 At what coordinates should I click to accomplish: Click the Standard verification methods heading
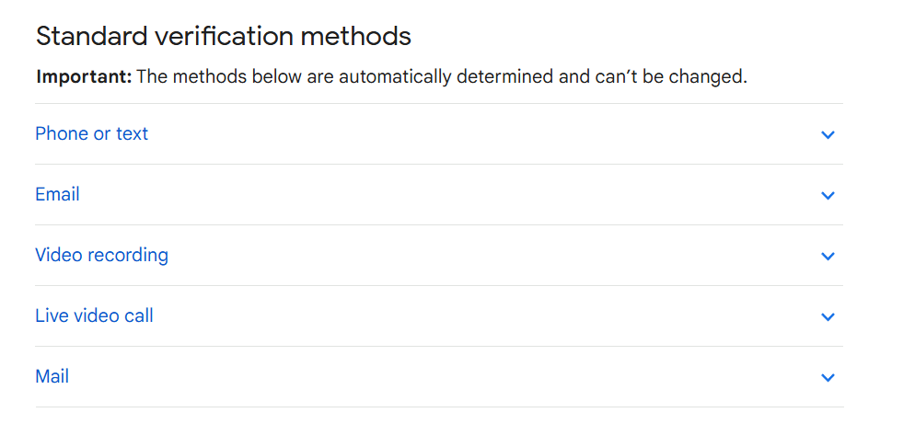click(223, 37)
